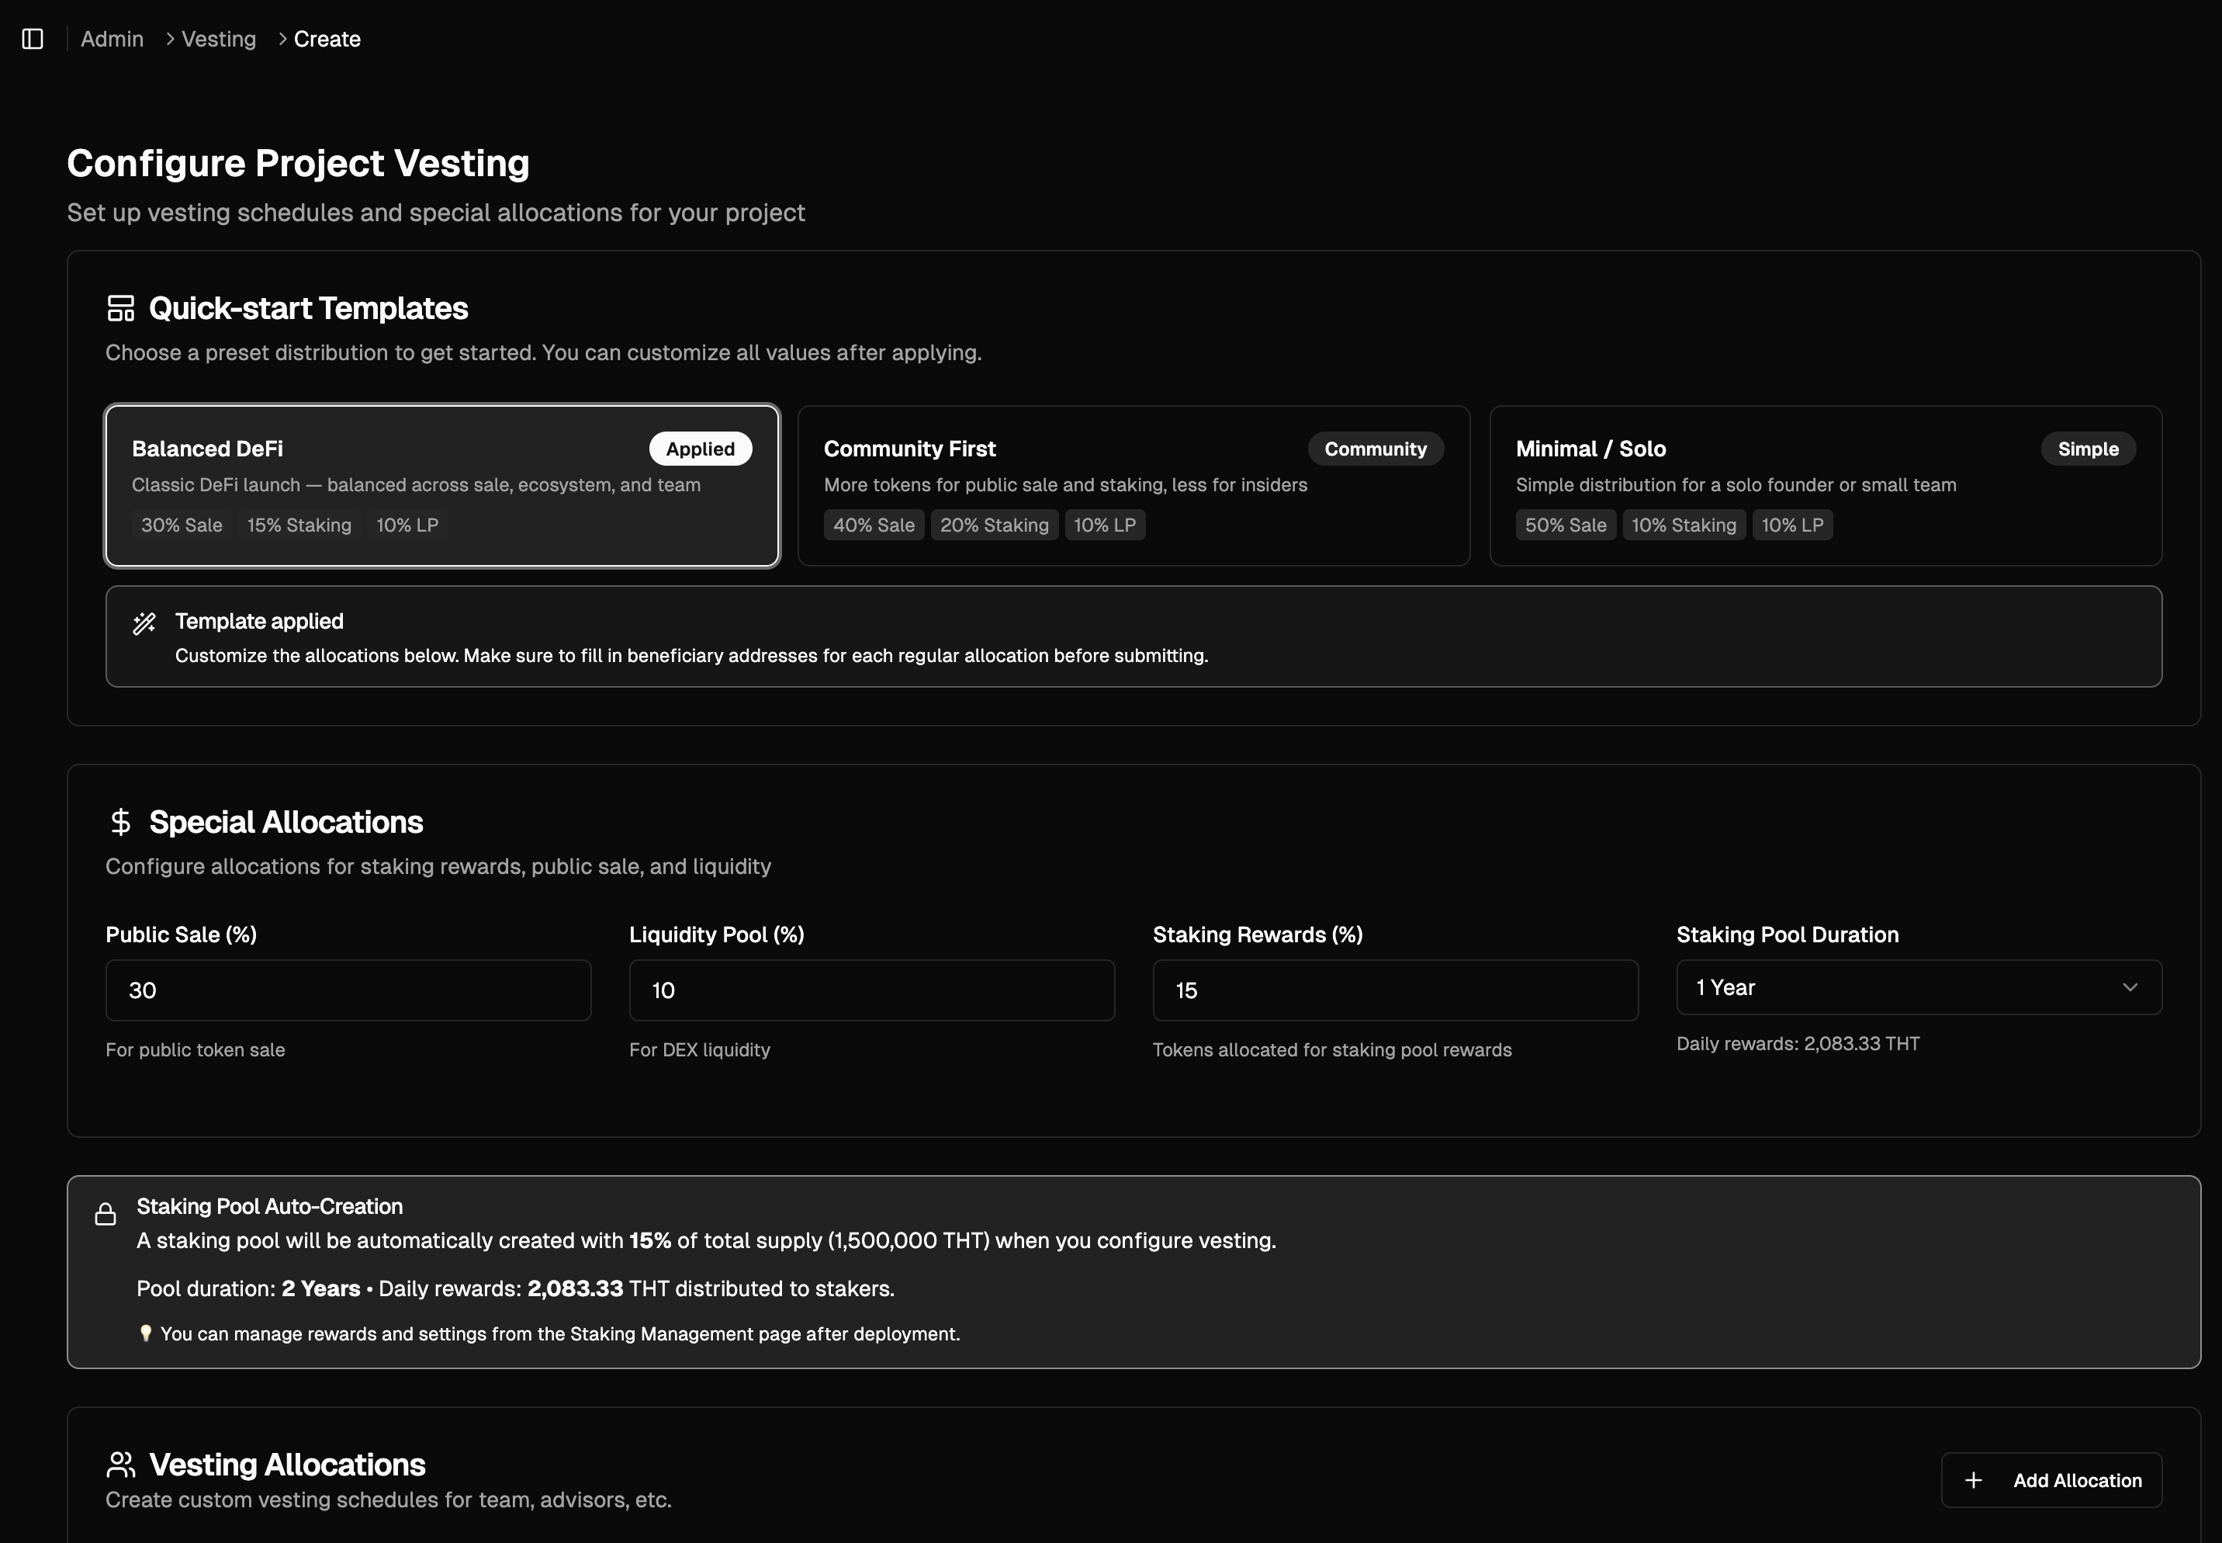Click the 10% LP tag in Balanced DeFi
This screenshot has width=2222, height=1543.
pos(407,525)
